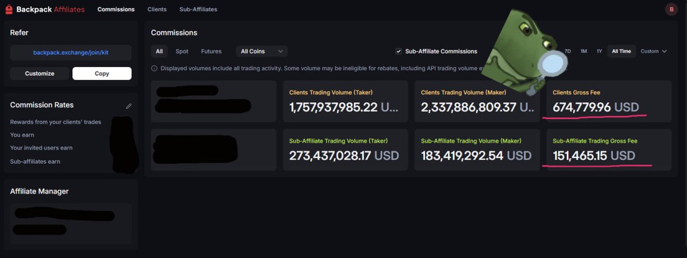Image resolution: width=687 pixels, height=258 pixels.
Task: Click the Commissions section heading
Action: pyautogui.click(x=174, y=33)
